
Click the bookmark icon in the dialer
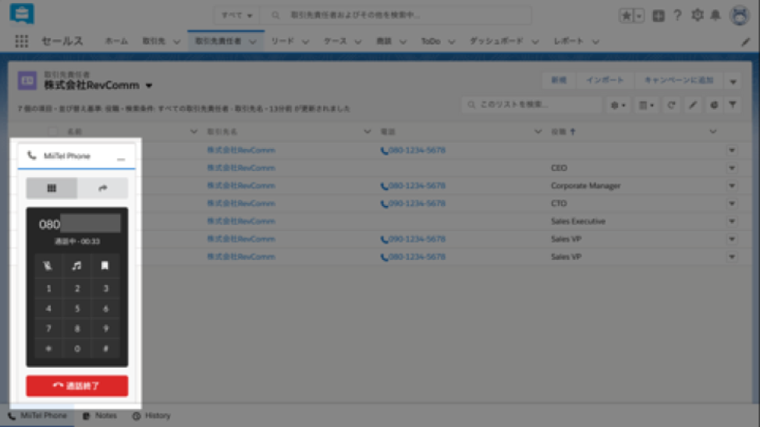(x=105, y=265)
